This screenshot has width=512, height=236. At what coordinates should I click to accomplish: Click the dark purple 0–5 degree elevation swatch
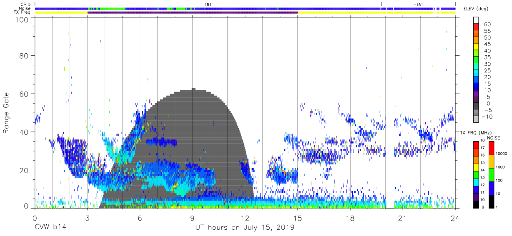476,99
